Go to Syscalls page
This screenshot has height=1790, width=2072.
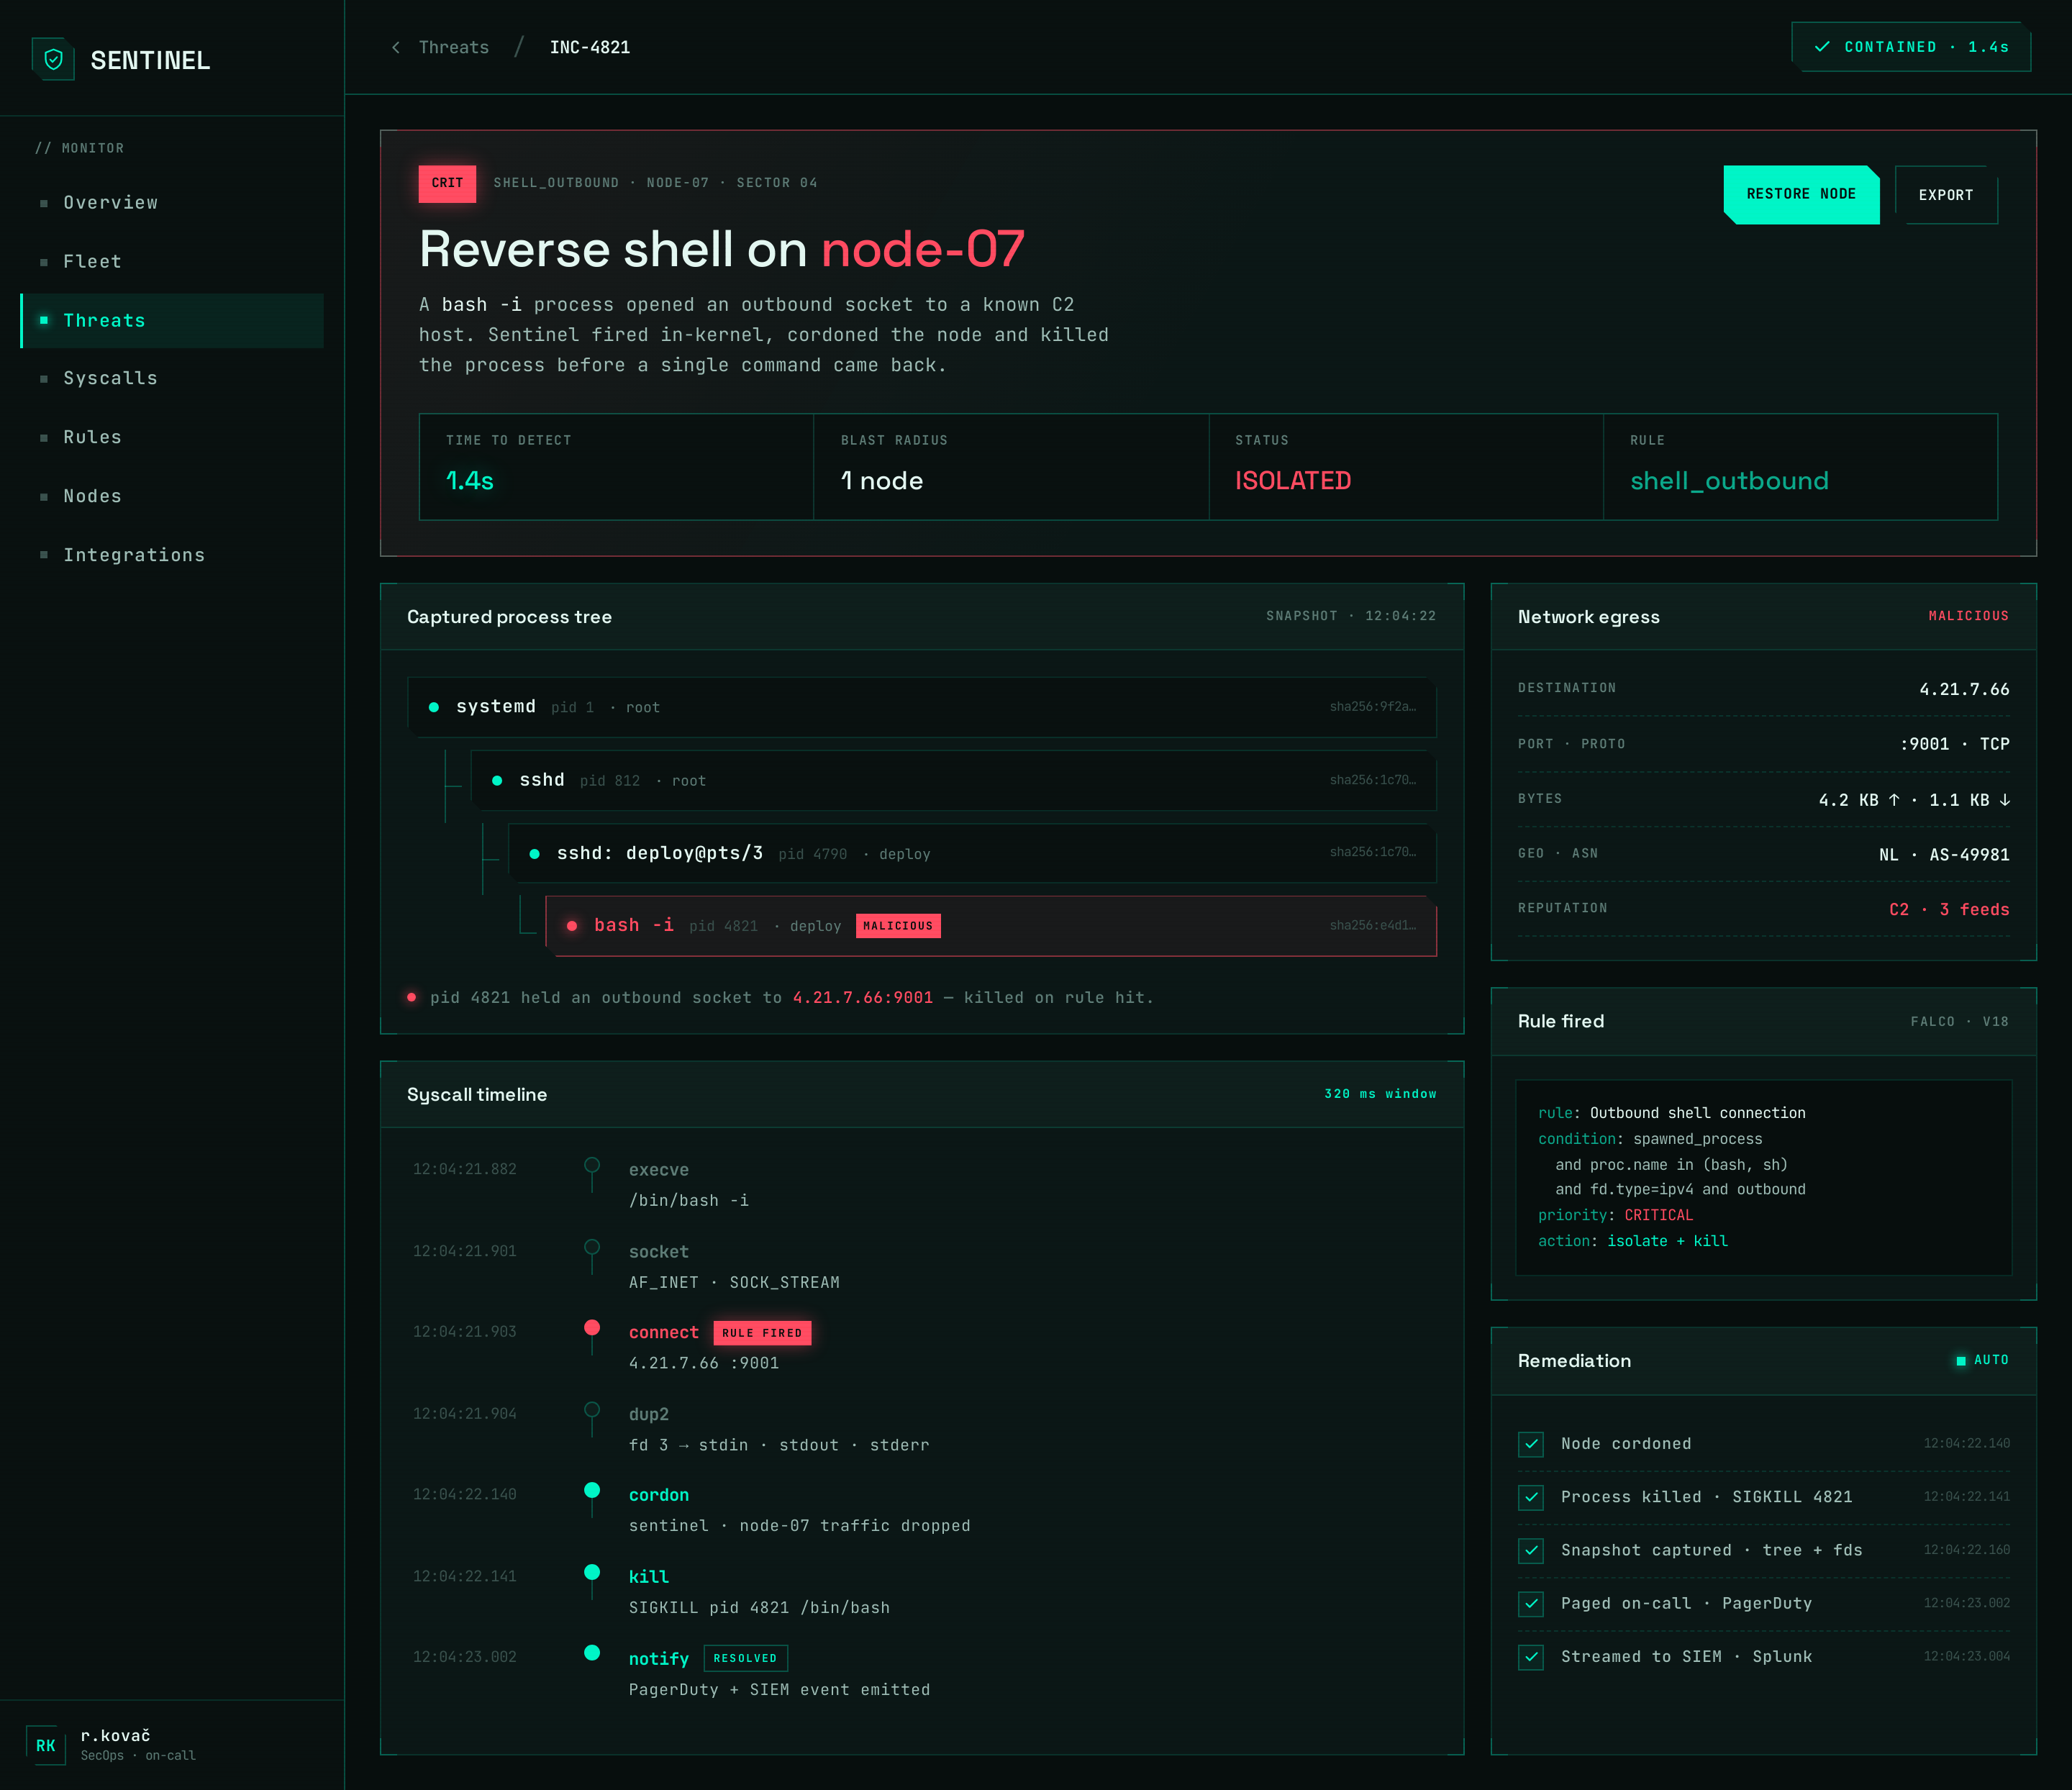(172, 378)
